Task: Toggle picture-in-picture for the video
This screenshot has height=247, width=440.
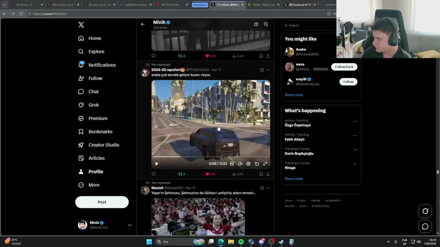Action: tap(257, 164)
